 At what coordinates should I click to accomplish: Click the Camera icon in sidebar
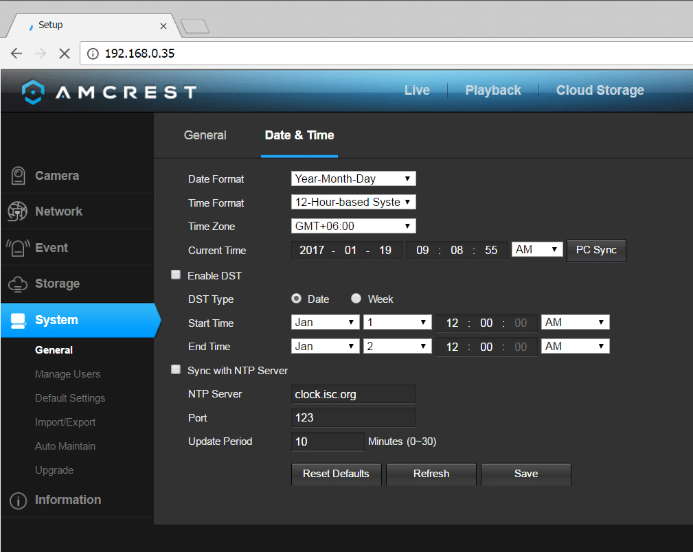point(18,176)
